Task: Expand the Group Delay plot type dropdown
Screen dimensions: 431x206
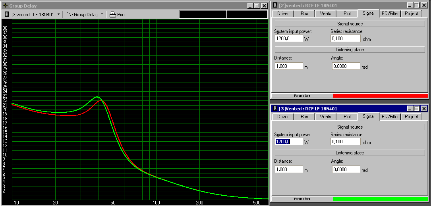Action: pyautogui.click(x=85, y=14)
